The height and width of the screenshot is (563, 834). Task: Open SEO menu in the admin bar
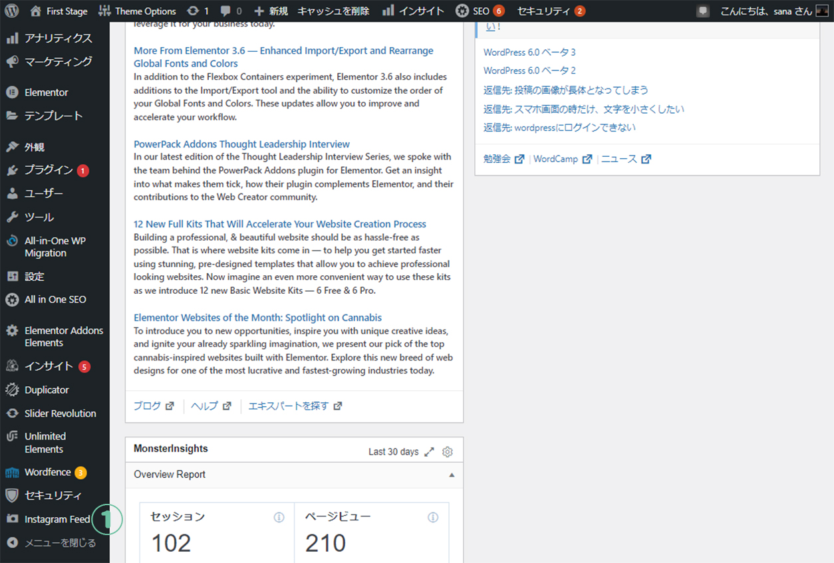(x=480, y=11)
